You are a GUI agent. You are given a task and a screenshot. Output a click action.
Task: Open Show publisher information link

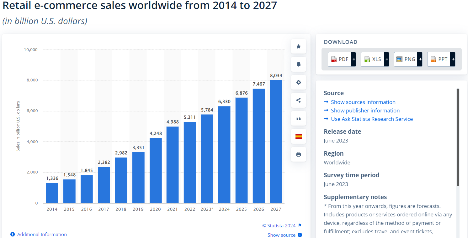pyautogui.click(x=365, y=111)
